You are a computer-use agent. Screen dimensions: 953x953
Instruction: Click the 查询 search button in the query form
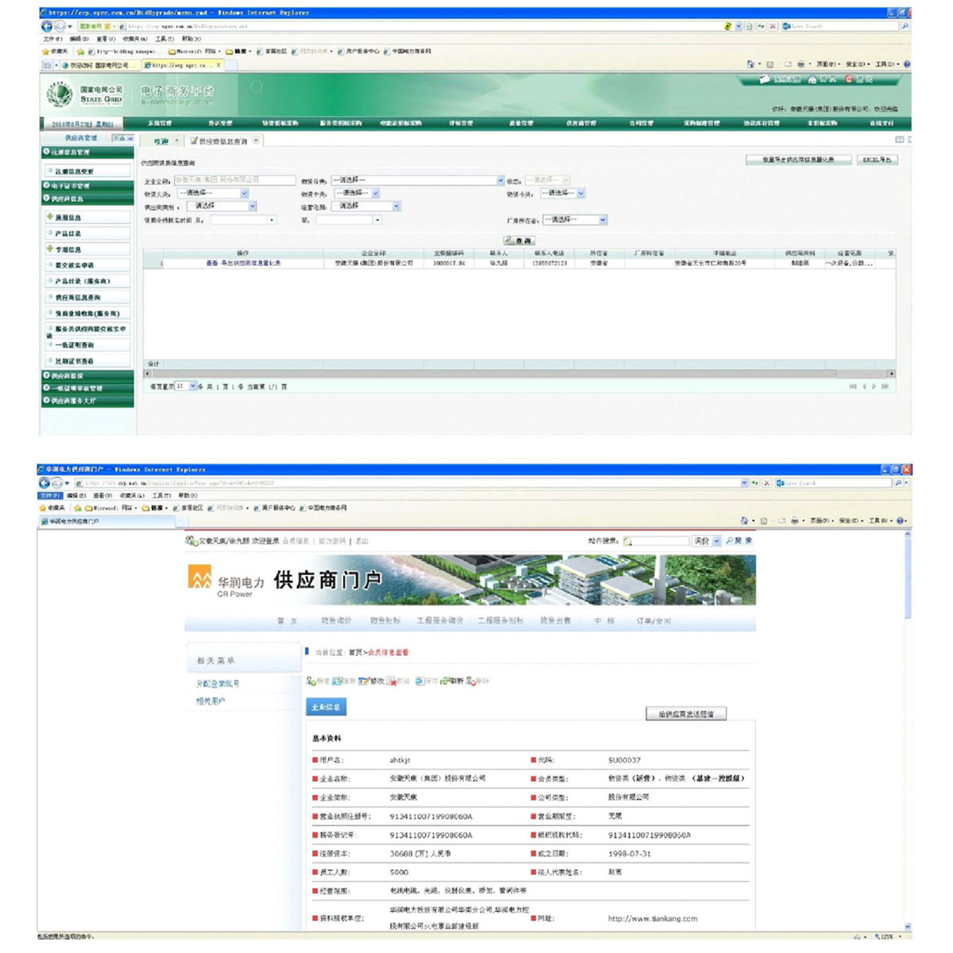coord(519,240)
